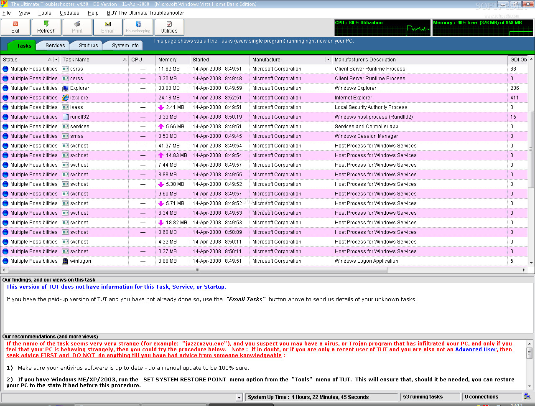Viewport: 535px width, 406px height.
Task: Open the status bar combo box dropdown
Action: [x=239, y=397]
